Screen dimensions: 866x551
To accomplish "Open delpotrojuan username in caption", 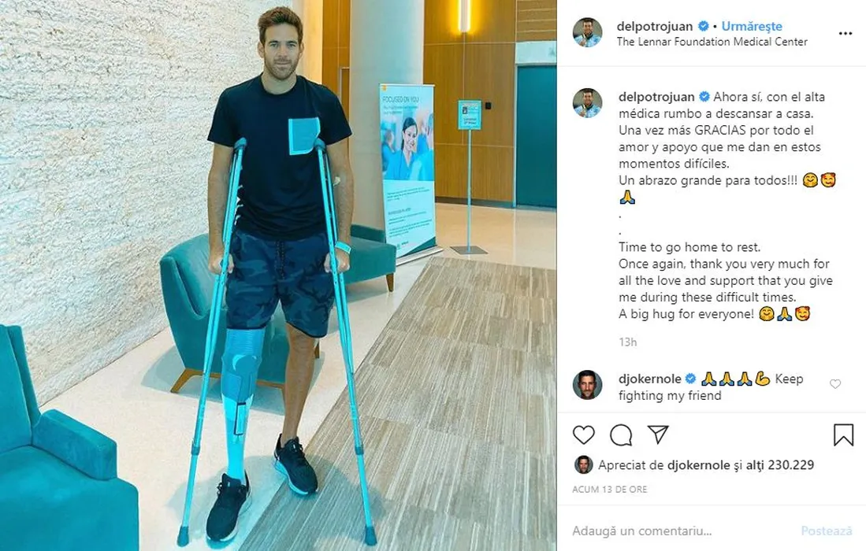I will point(656,97).
